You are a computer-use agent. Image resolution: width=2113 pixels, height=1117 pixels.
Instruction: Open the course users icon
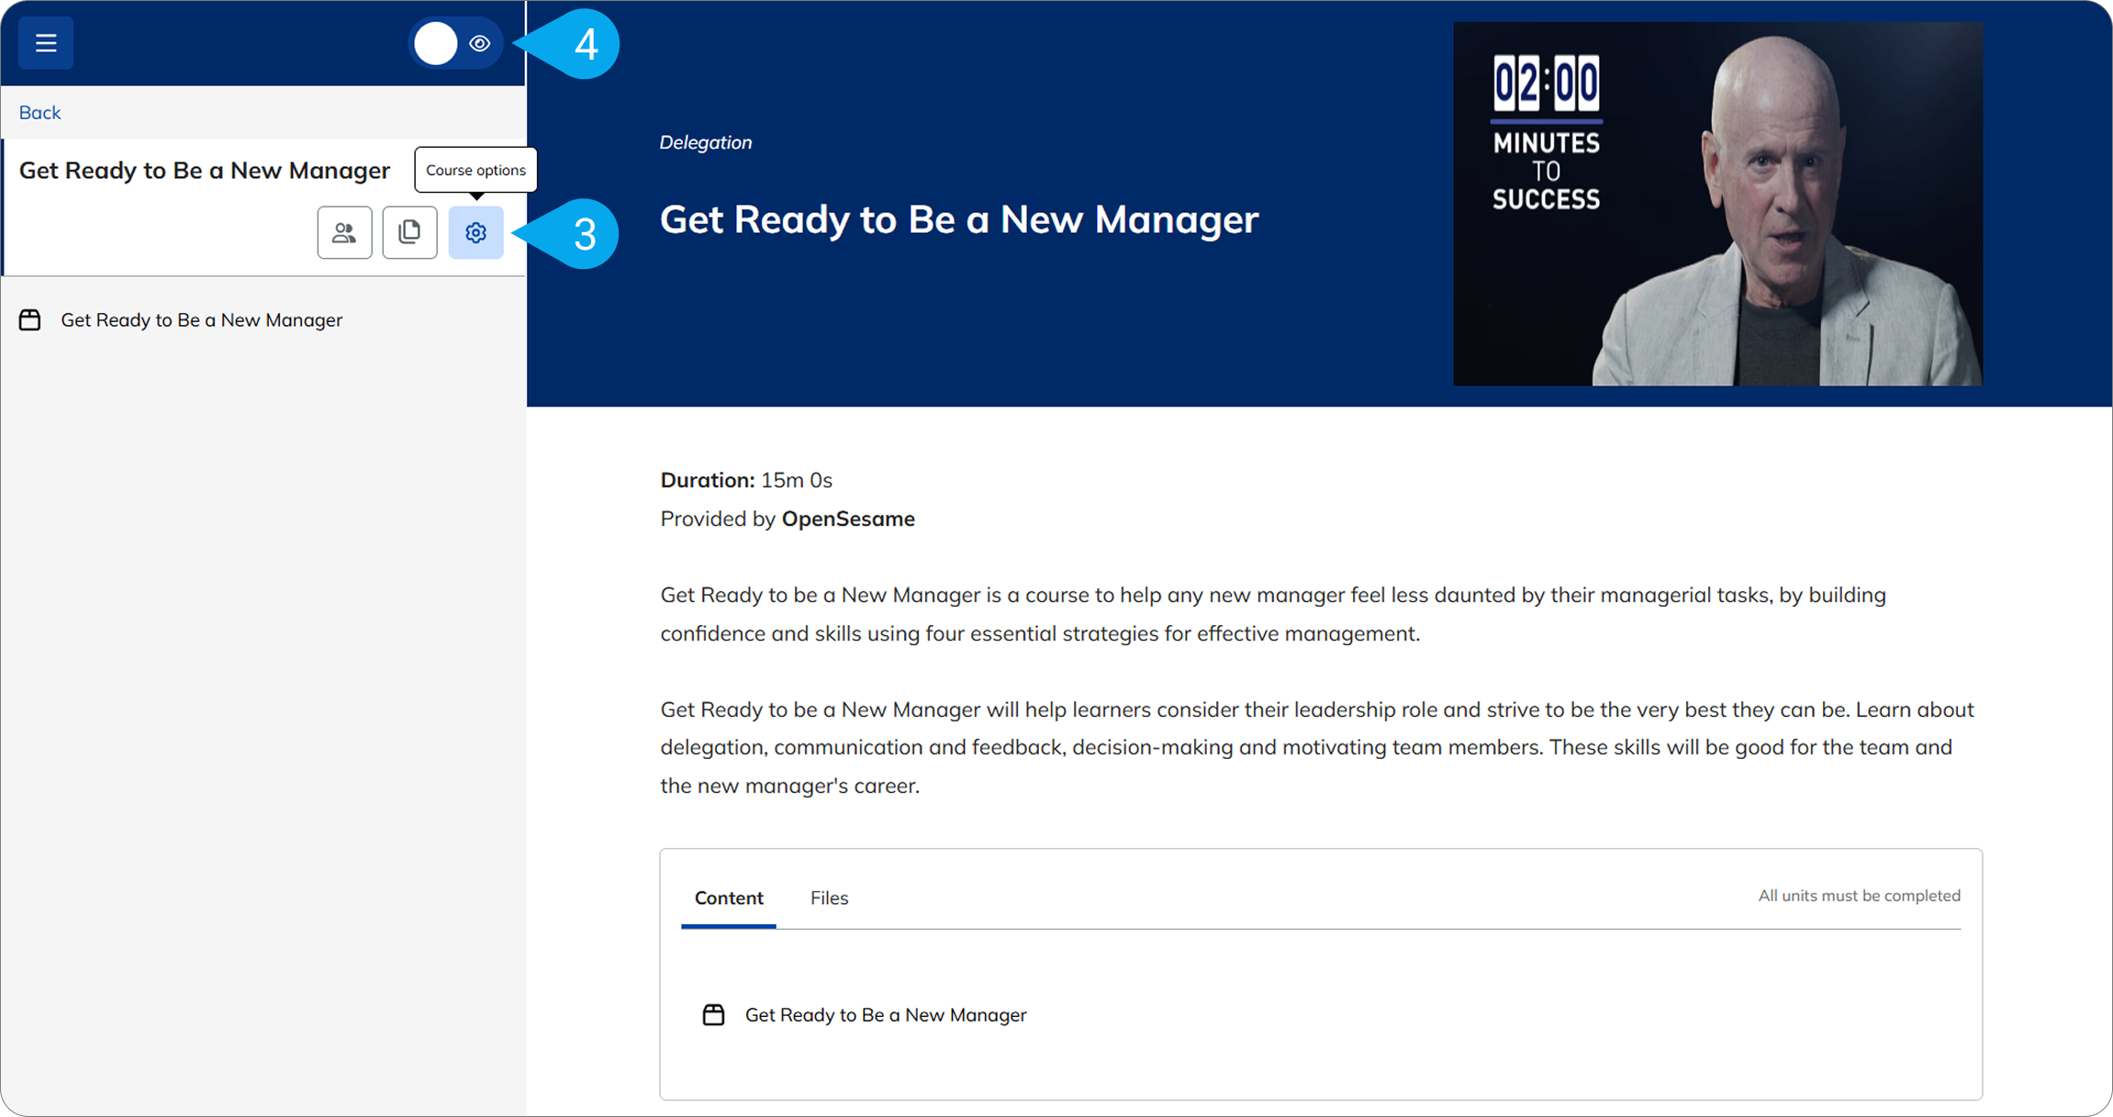pyautogui.click(x=344, y=232)
